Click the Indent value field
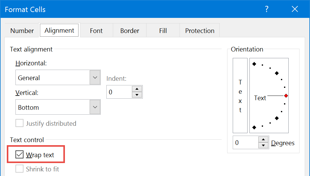 tap(119, 92)
